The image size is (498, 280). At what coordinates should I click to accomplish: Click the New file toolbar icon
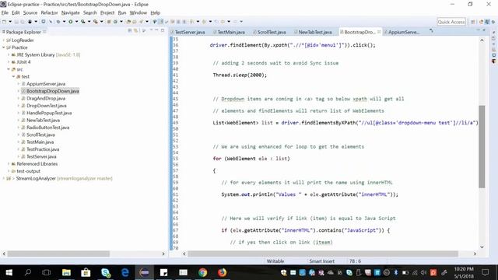(x=4, y=22)
